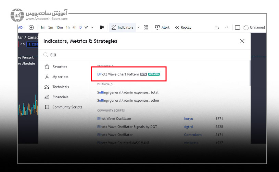279x172 pixels.
Task: Click the Alert button
Action: (x=162, y=27)
